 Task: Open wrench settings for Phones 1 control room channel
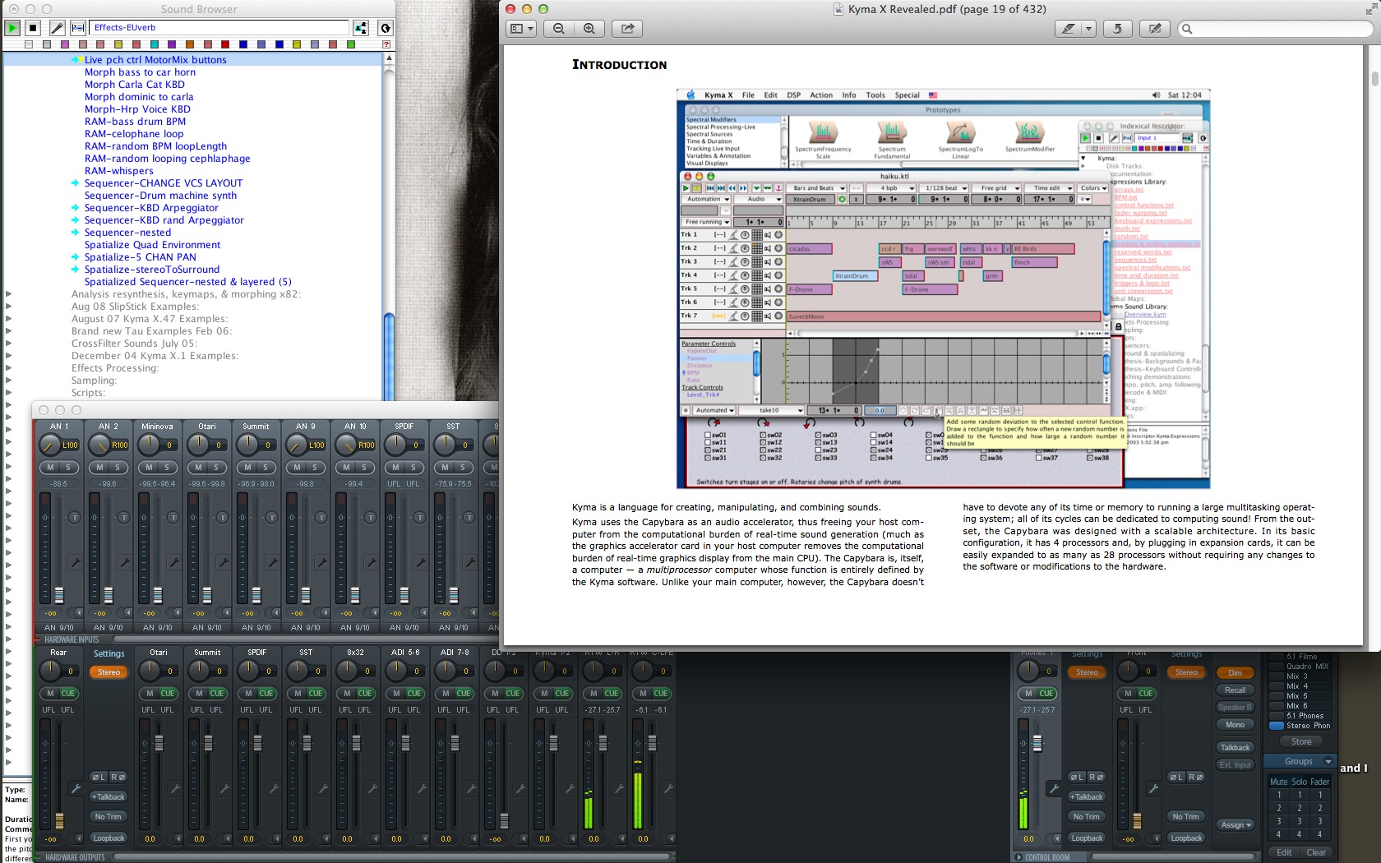(x=1053, y=789)
